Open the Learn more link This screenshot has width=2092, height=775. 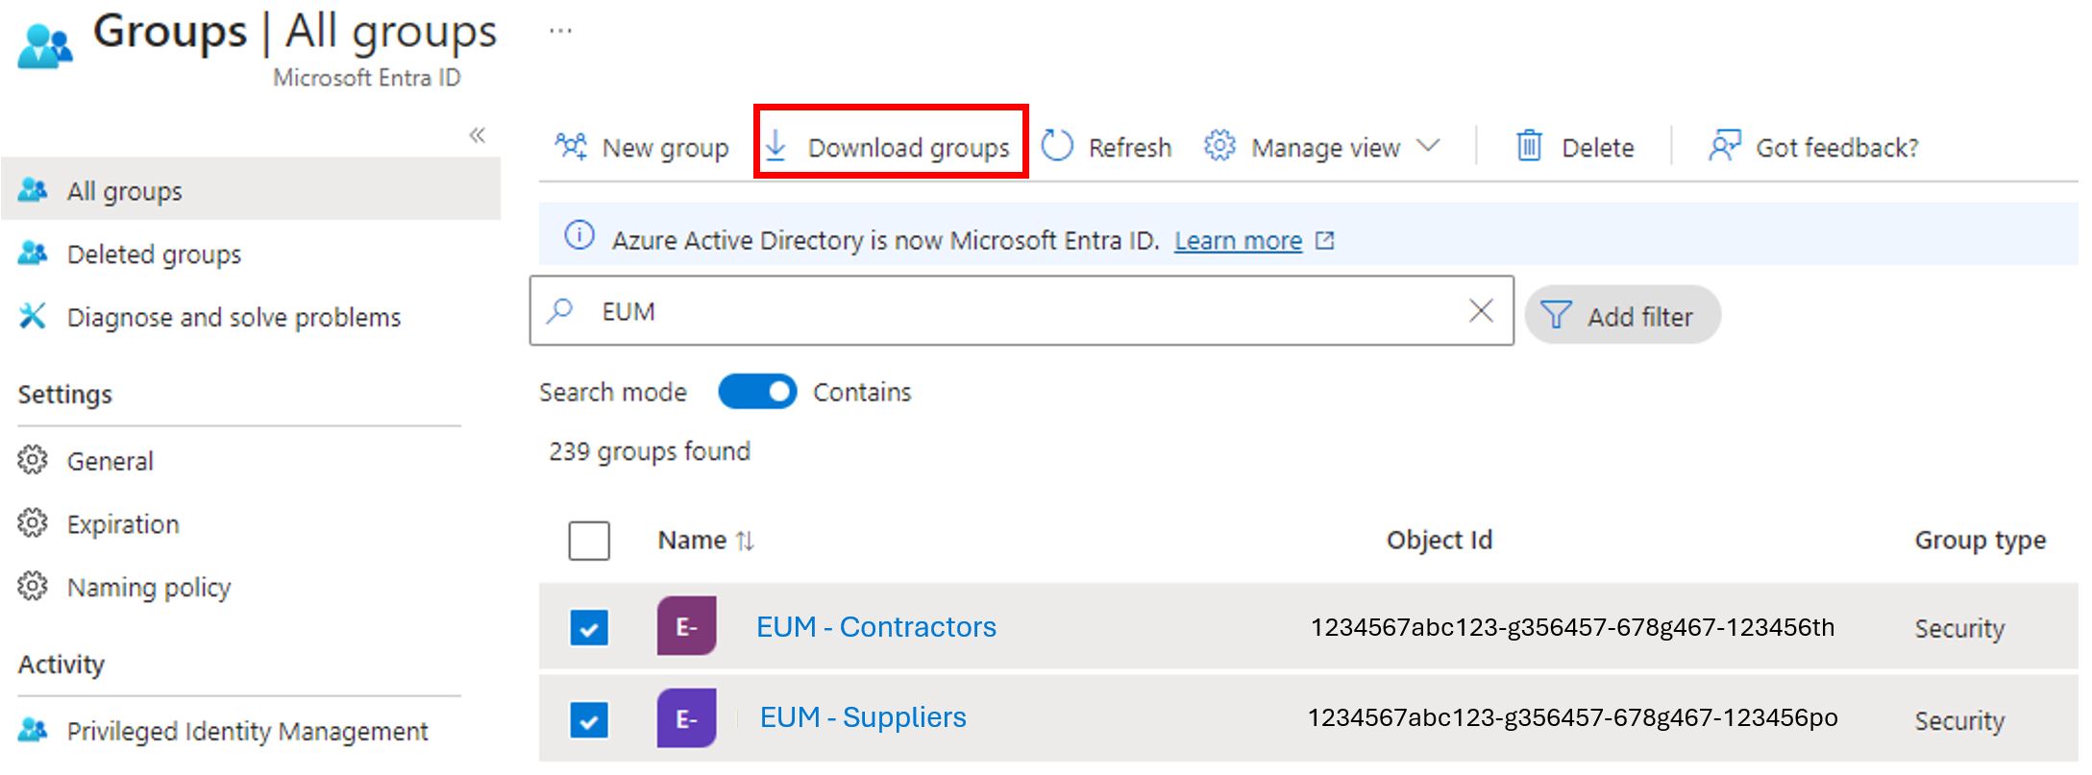click(x=1238, y=240)
